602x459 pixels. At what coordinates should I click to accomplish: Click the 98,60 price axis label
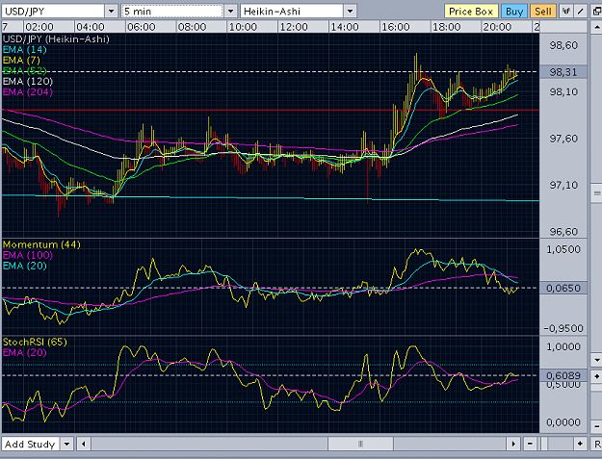point(563,45)
